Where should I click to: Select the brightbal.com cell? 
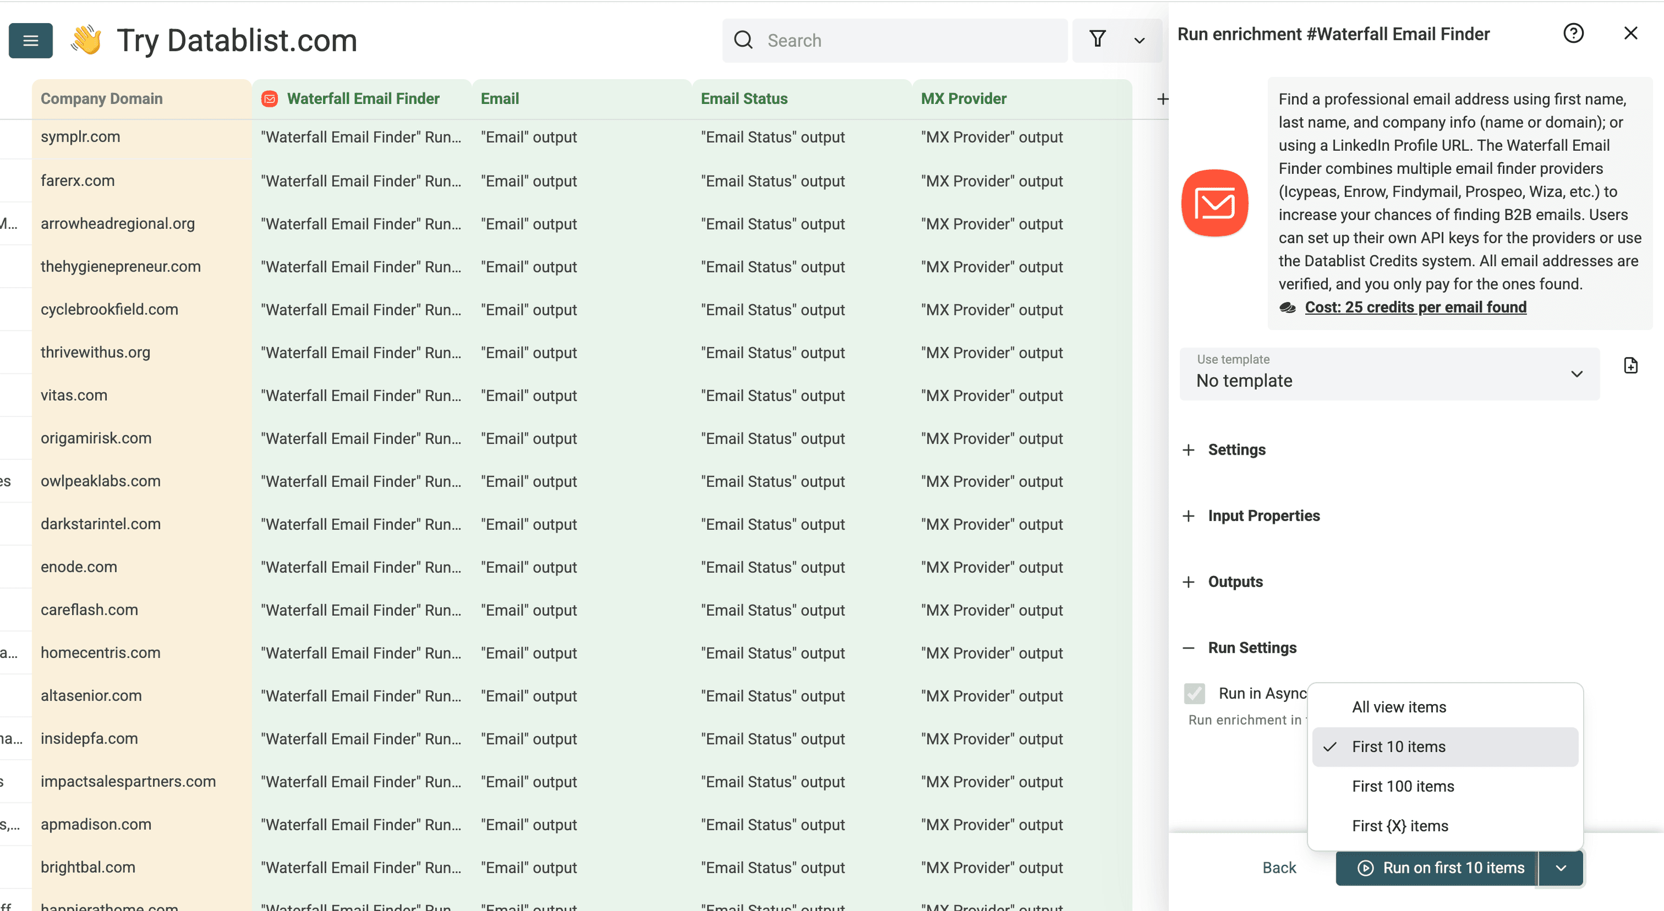142,867
